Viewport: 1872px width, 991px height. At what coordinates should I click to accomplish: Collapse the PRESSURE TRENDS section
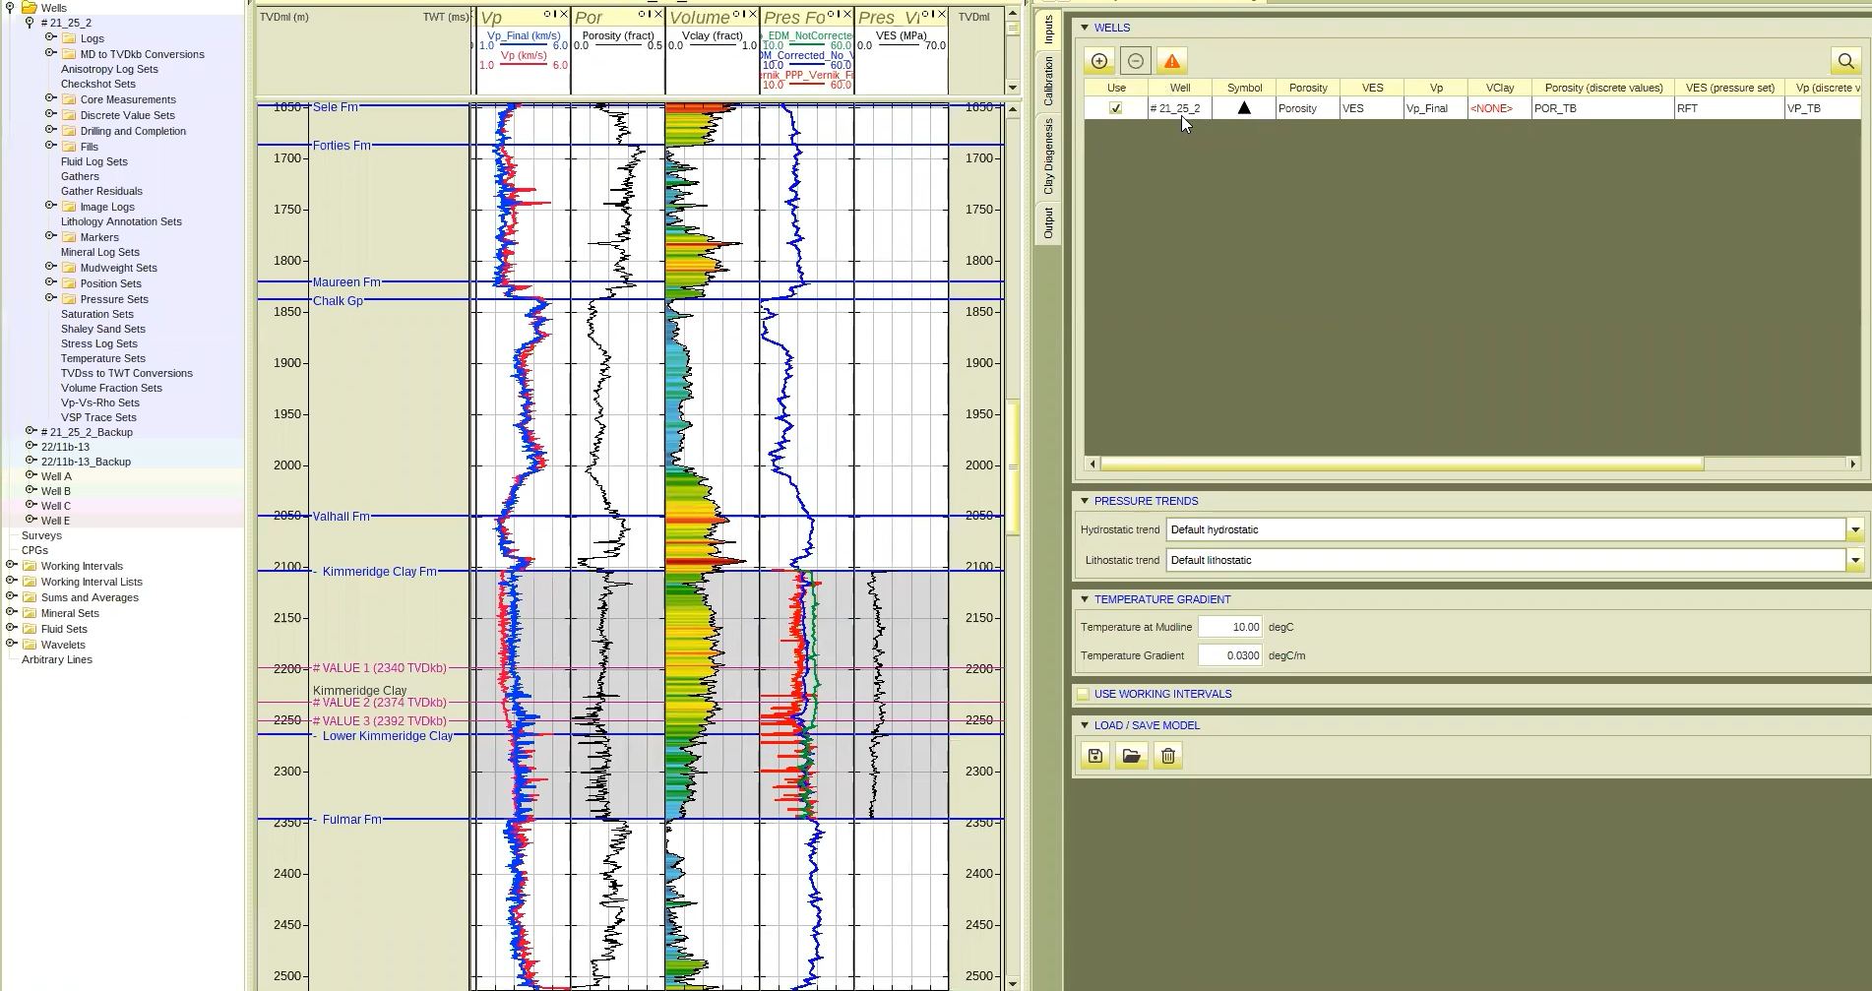pyautogui.click(x=1085, y=501)
